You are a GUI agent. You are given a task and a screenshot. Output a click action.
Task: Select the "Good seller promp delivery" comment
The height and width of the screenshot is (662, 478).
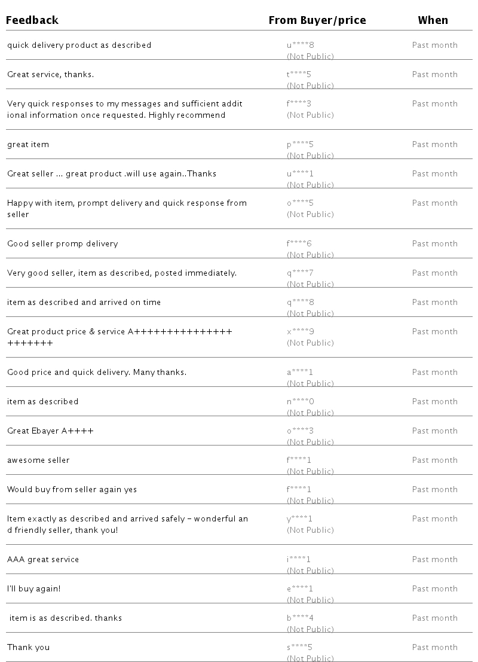tap(62, 243)
